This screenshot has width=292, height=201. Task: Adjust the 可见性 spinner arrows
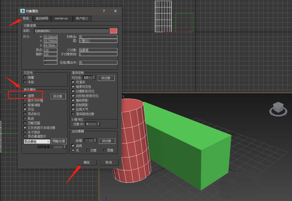(94, 78)
